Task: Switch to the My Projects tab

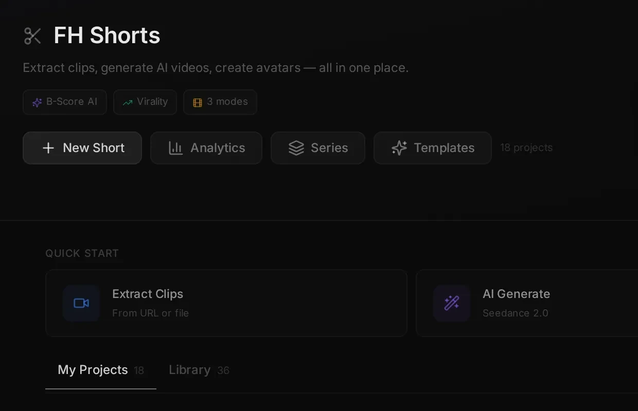Action: click(101, 370)
